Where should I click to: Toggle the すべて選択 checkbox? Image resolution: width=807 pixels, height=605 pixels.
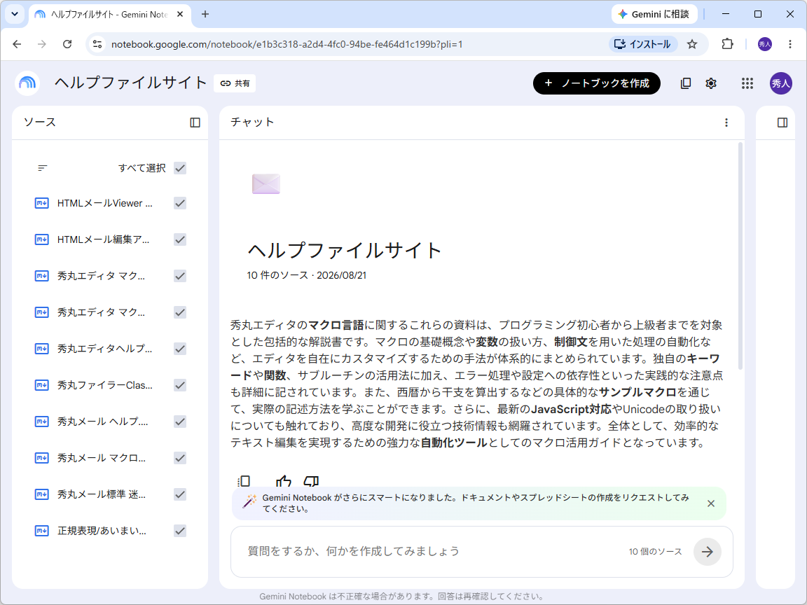179,168
